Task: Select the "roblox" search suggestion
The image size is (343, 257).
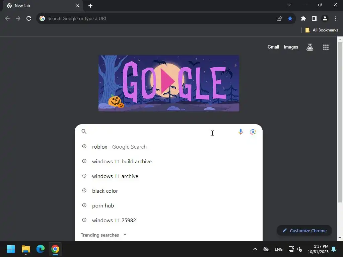Action: pos(168,147)
